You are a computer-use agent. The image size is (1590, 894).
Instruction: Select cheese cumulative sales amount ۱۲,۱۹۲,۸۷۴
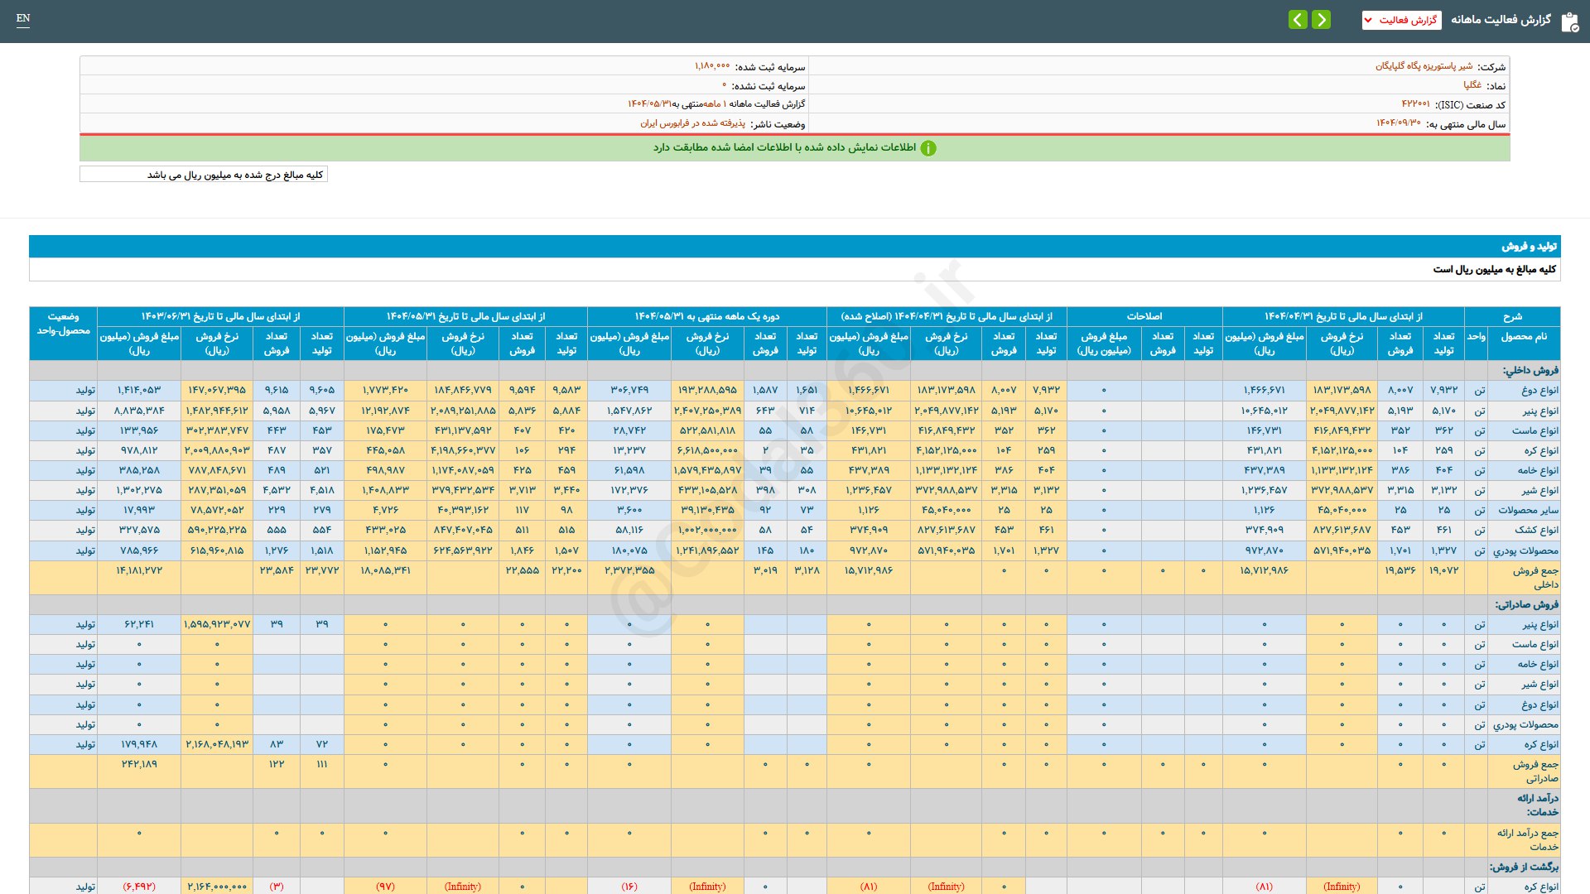tap(385, 411)
